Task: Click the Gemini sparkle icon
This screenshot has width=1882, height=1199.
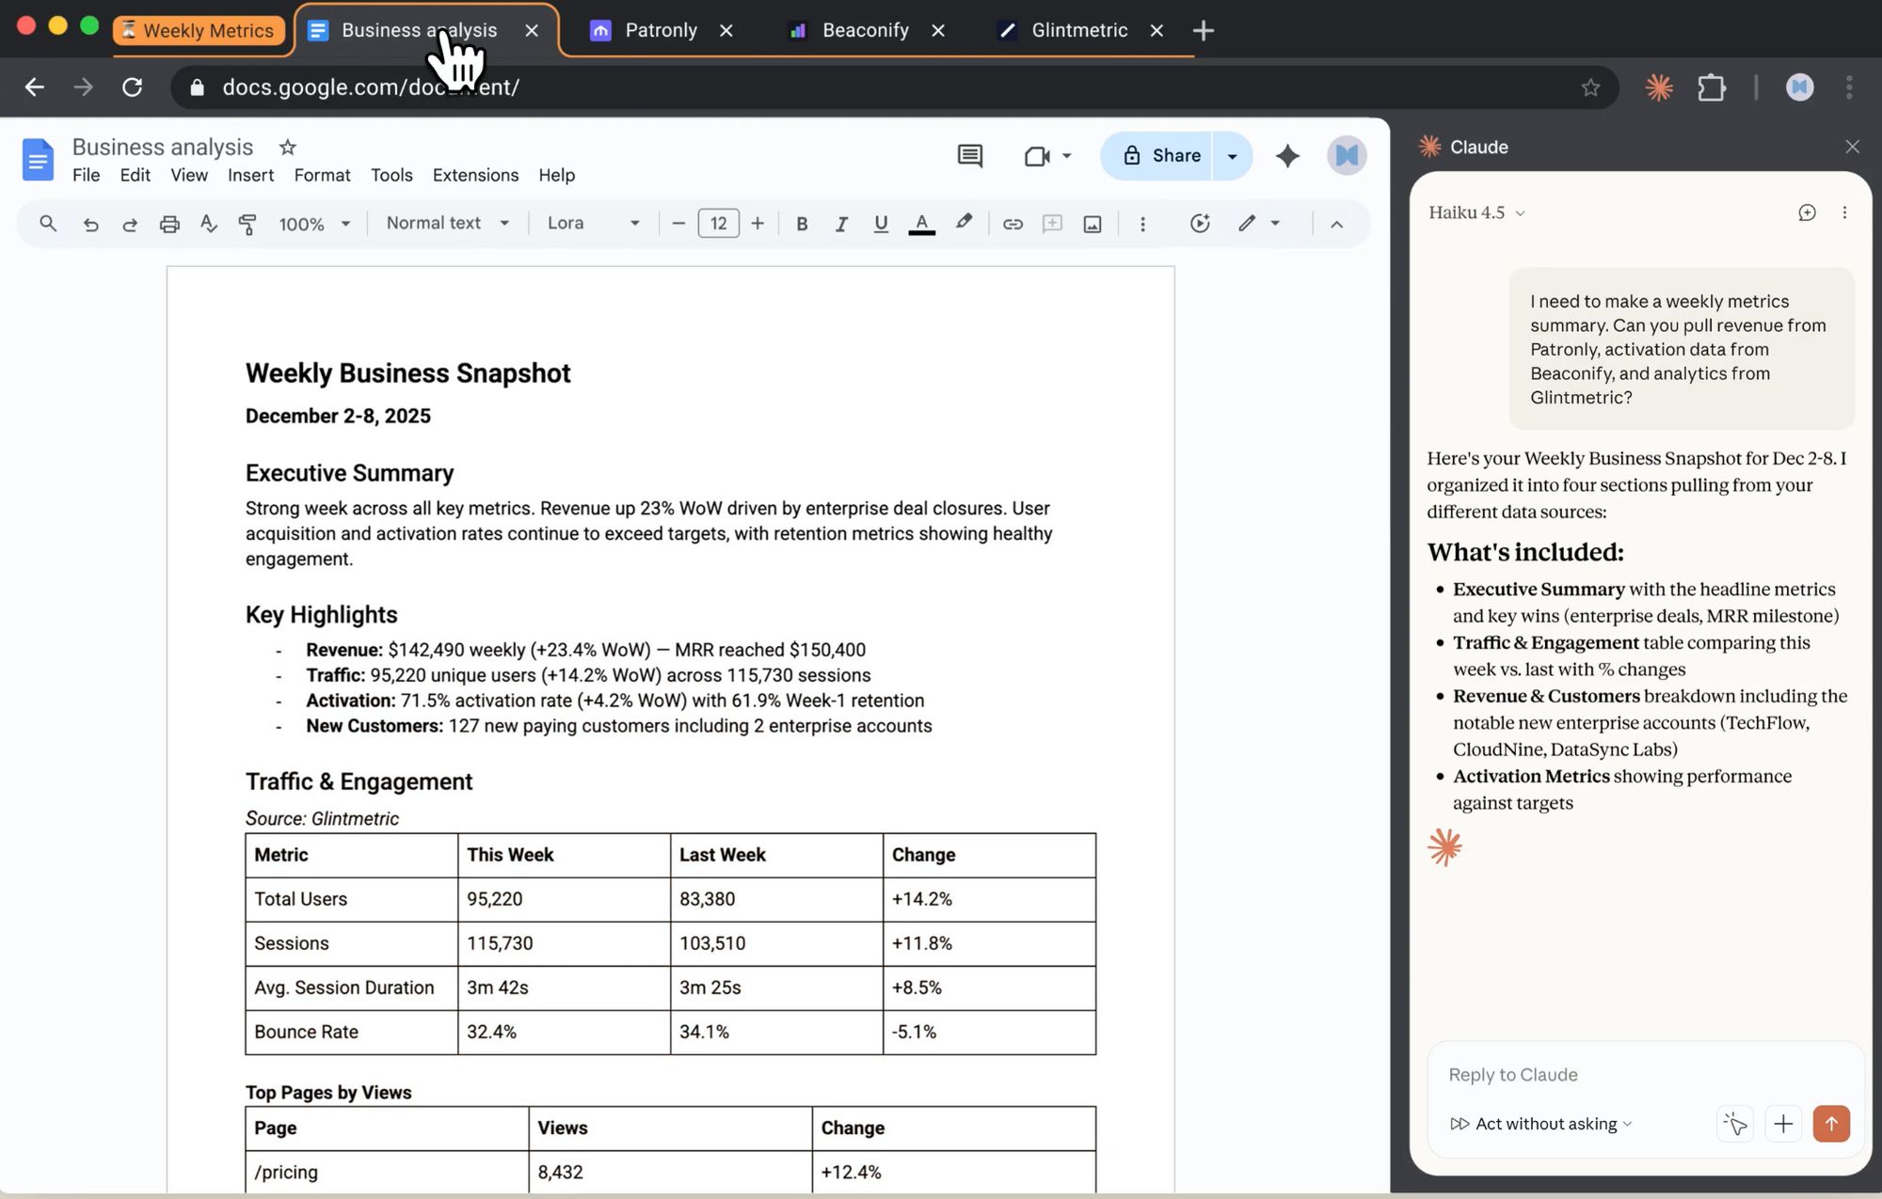Action: (1287, 155)
